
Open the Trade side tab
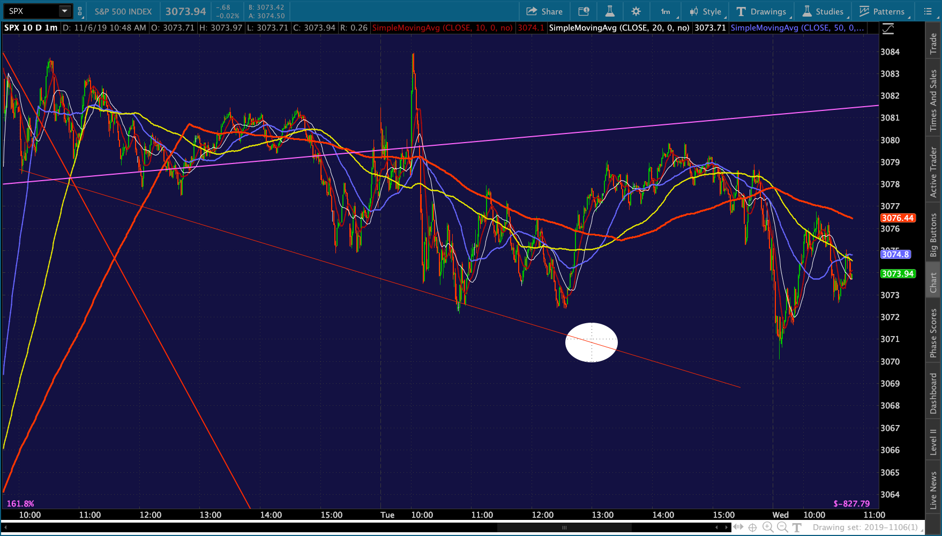coord(933,43)
